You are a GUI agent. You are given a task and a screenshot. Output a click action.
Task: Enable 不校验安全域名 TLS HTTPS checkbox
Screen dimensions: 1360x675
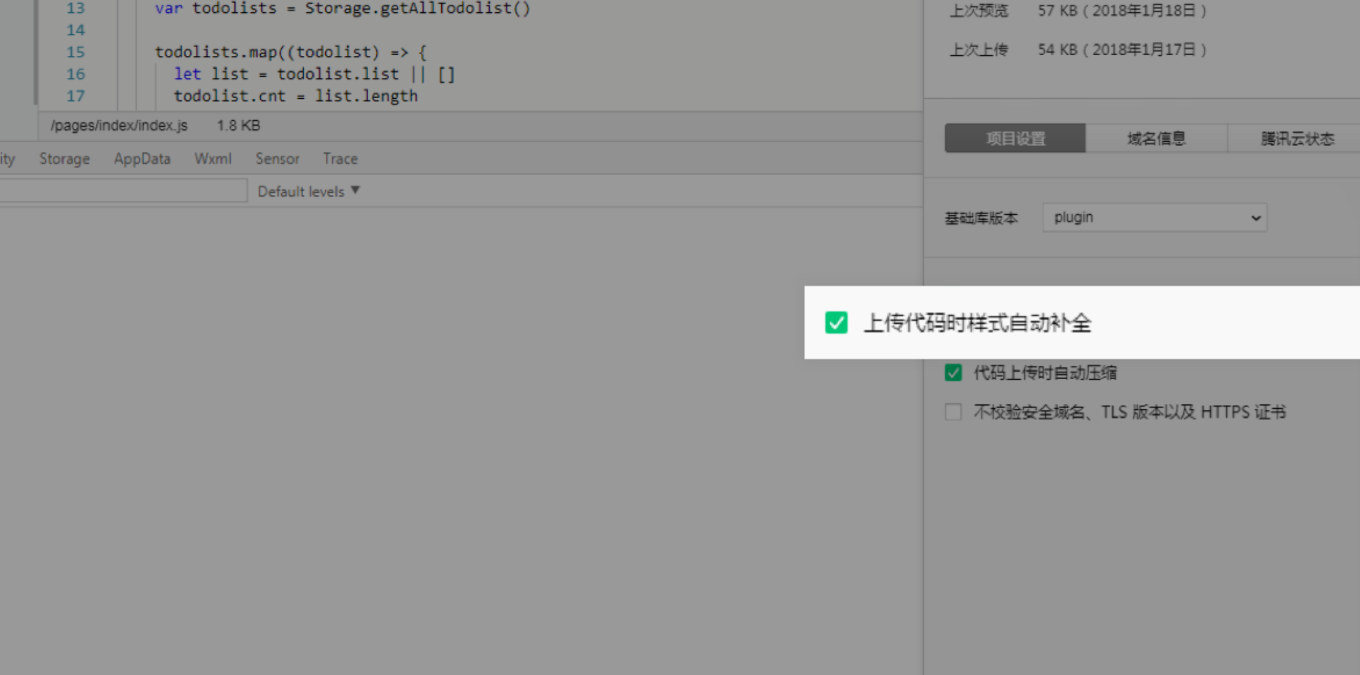click(x=953, y=412)
